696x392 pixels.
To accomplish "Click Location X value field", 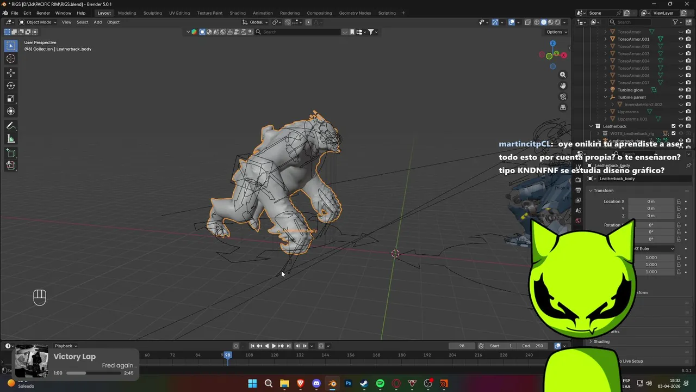I will (651, 201).
